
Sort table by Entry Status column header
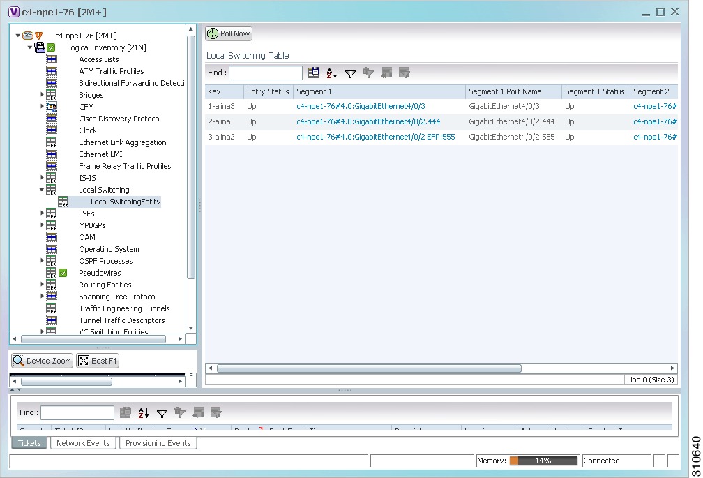click(x=268, y=91)
